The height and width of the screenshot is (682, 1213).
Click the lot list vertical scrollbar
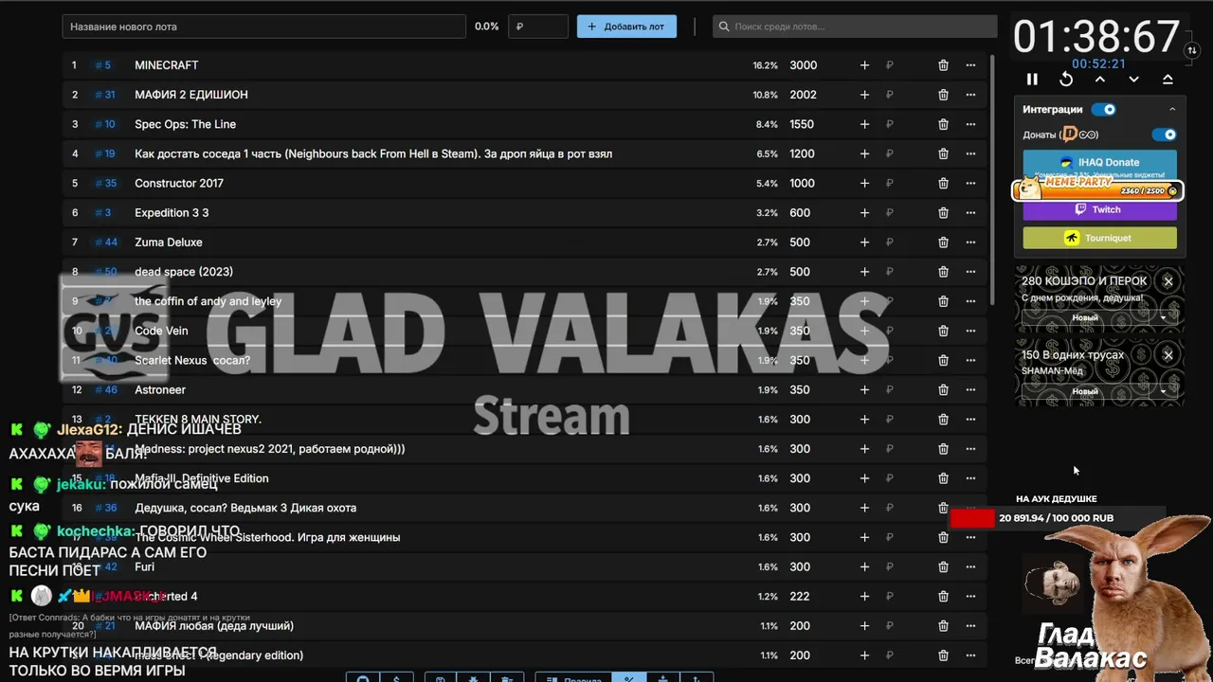pyautogui.click(x=992, y=180)
